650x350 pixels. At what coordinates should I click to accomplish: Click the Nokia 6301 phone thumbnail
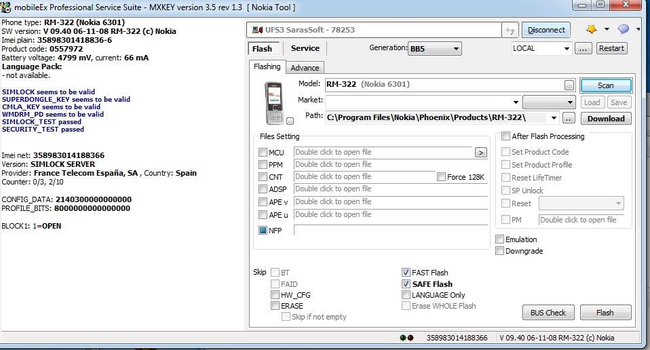click(x=274, y=103)
